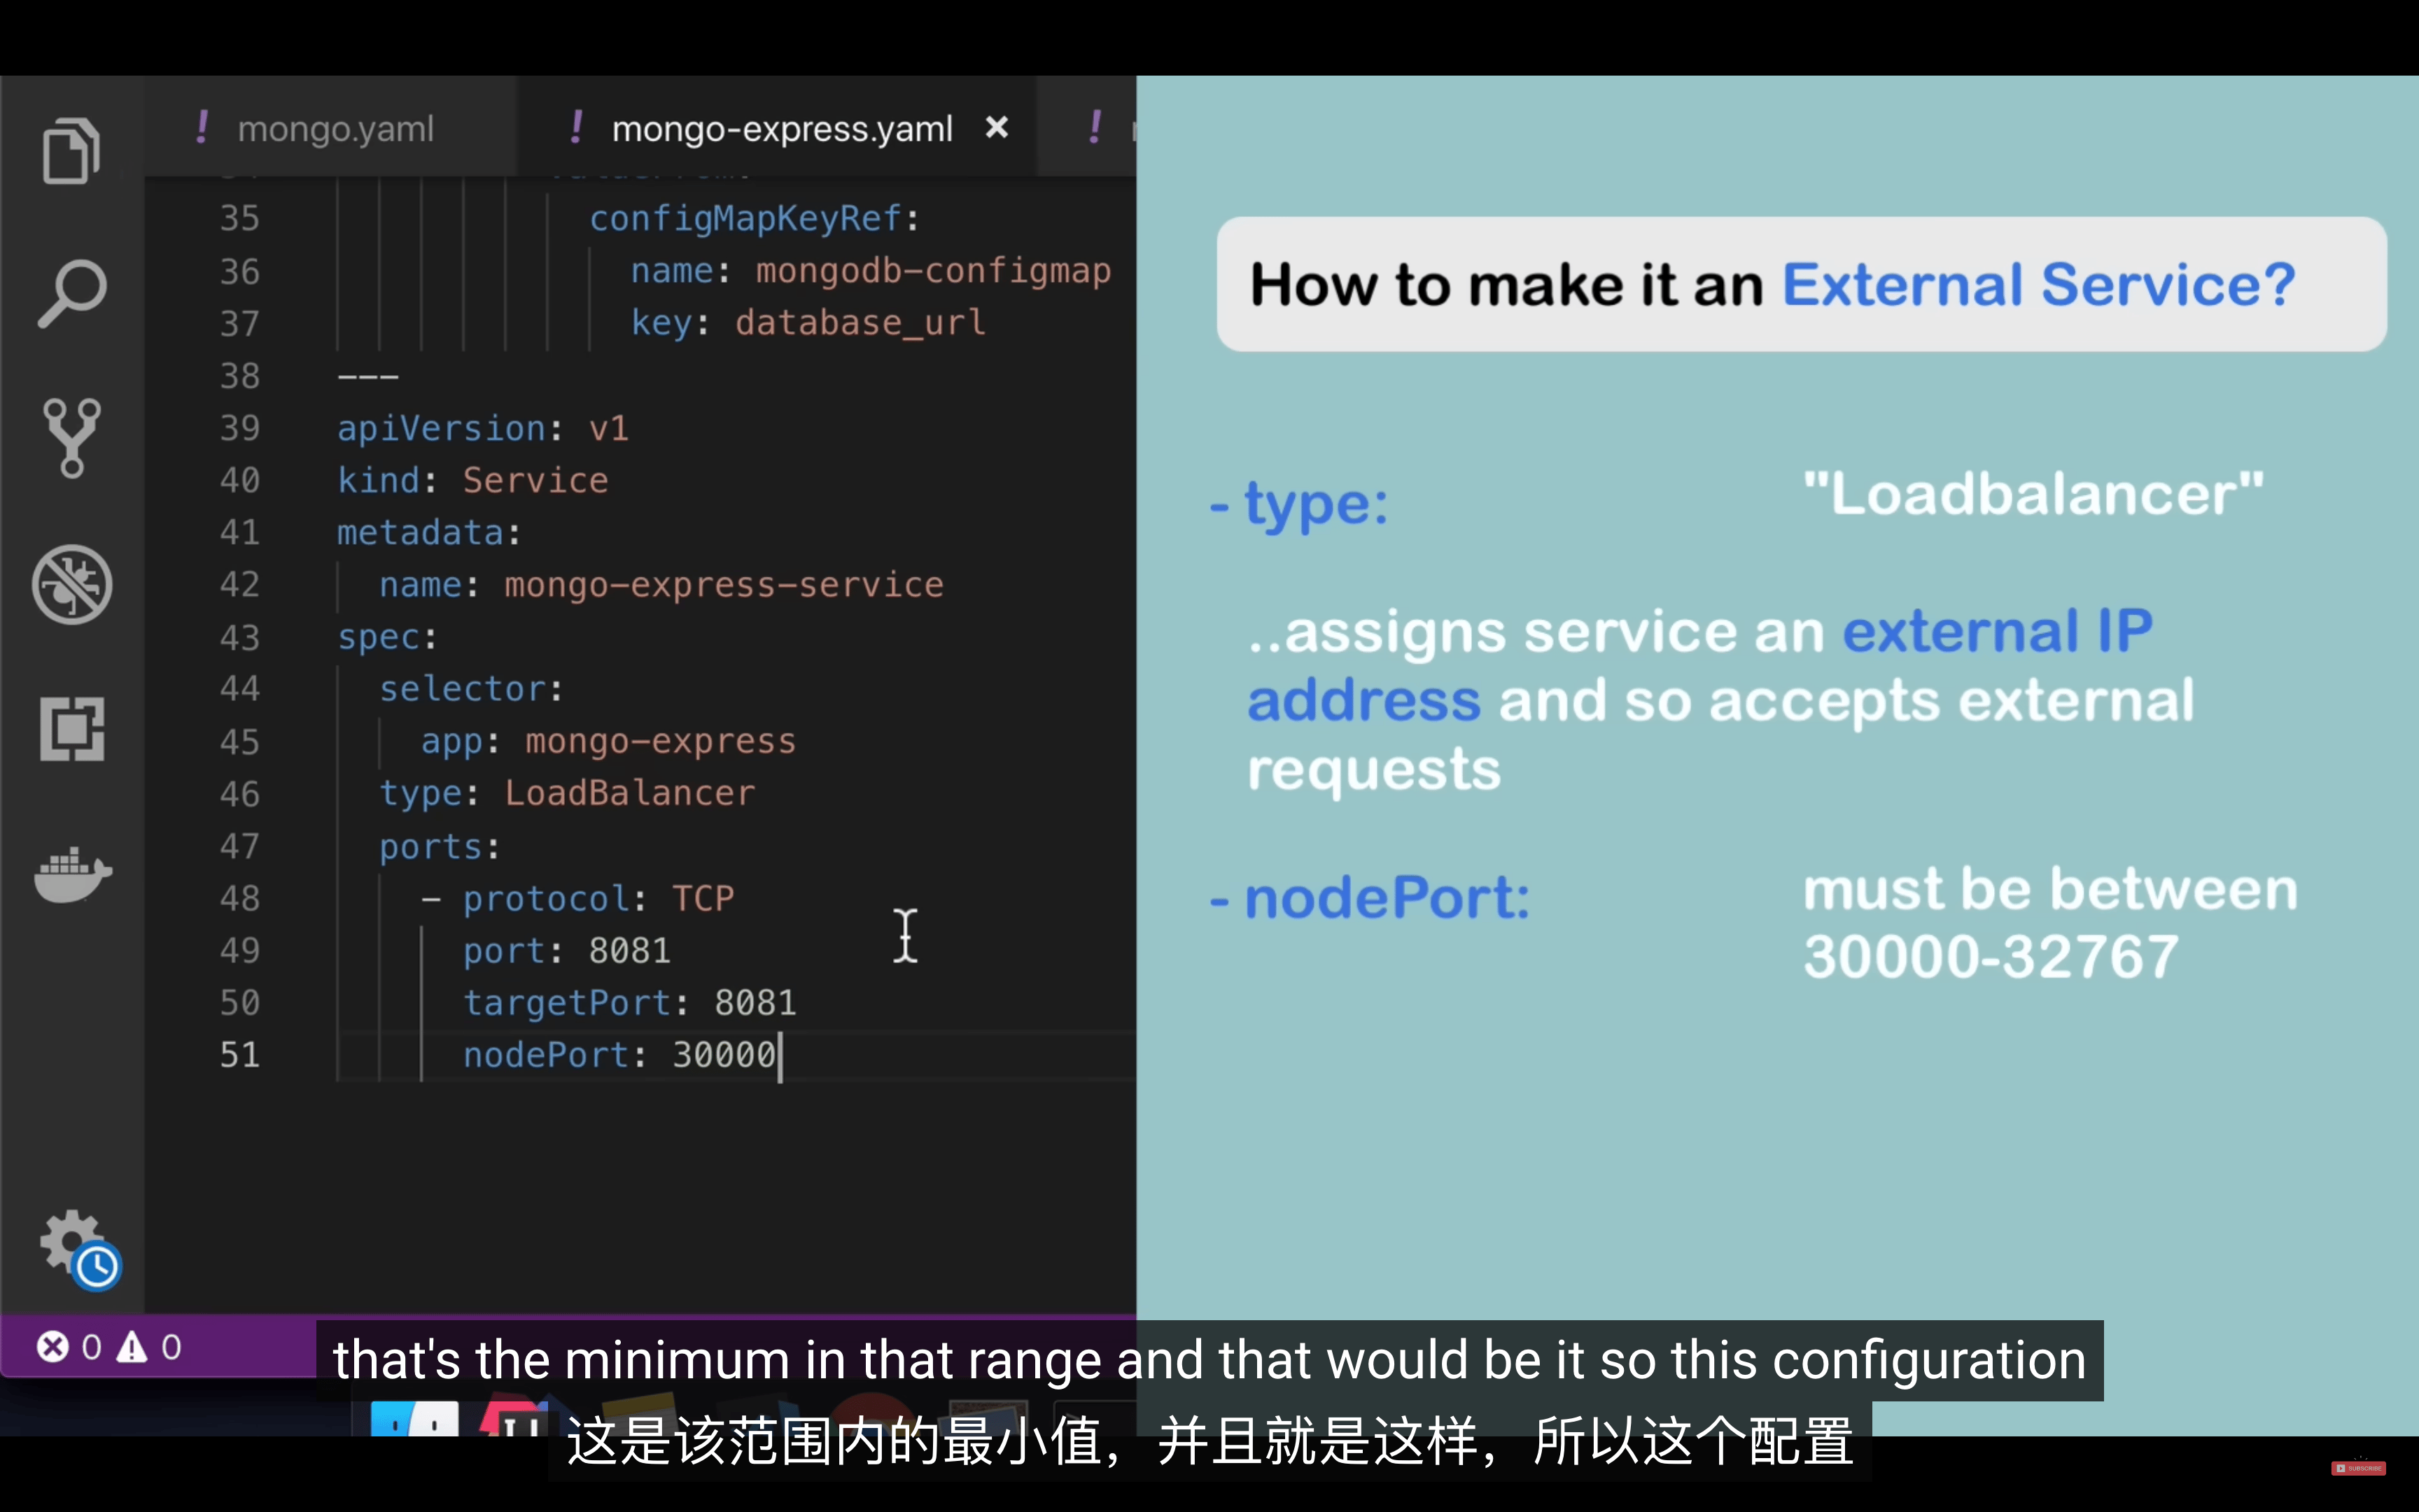The image size is (2419, 1512).
Task: Click line number 46 in gutter
Action: click(x=240, y=794)
